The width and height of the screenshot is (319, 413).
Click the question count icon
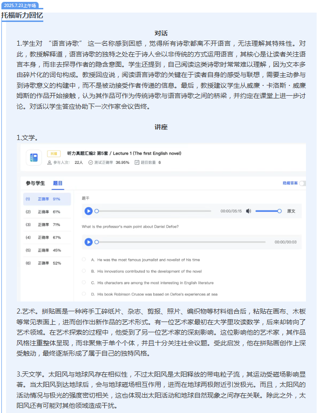point(137,162)
